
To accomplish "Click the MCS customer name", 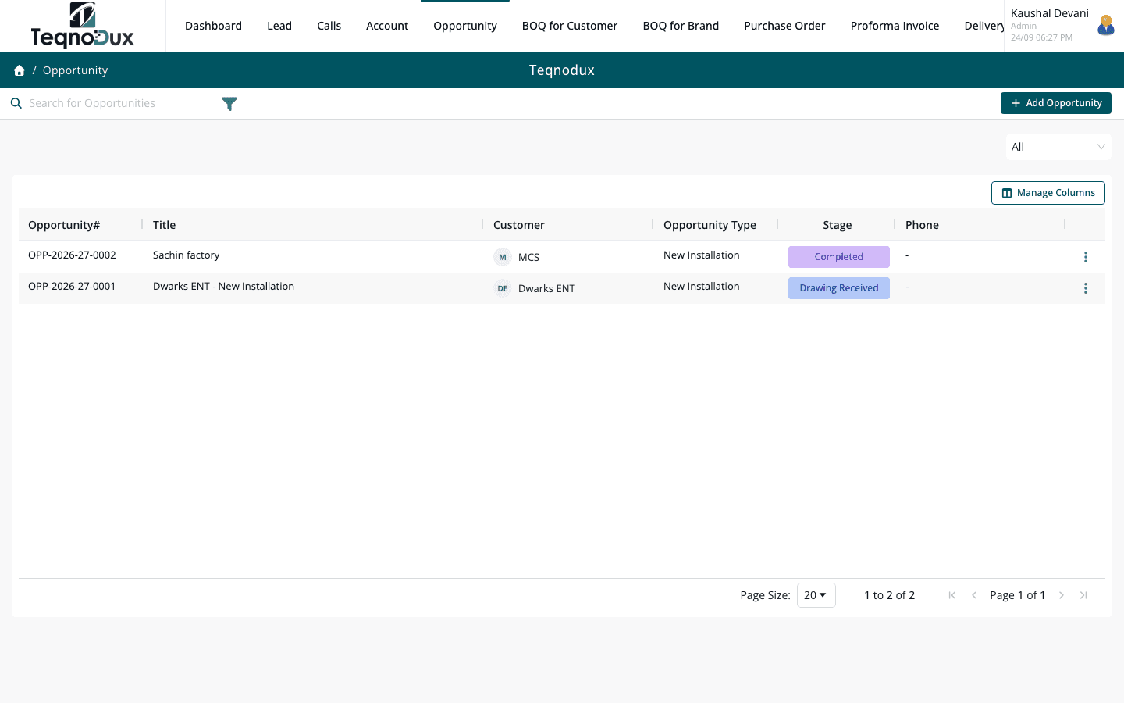I will pos(528,257).
